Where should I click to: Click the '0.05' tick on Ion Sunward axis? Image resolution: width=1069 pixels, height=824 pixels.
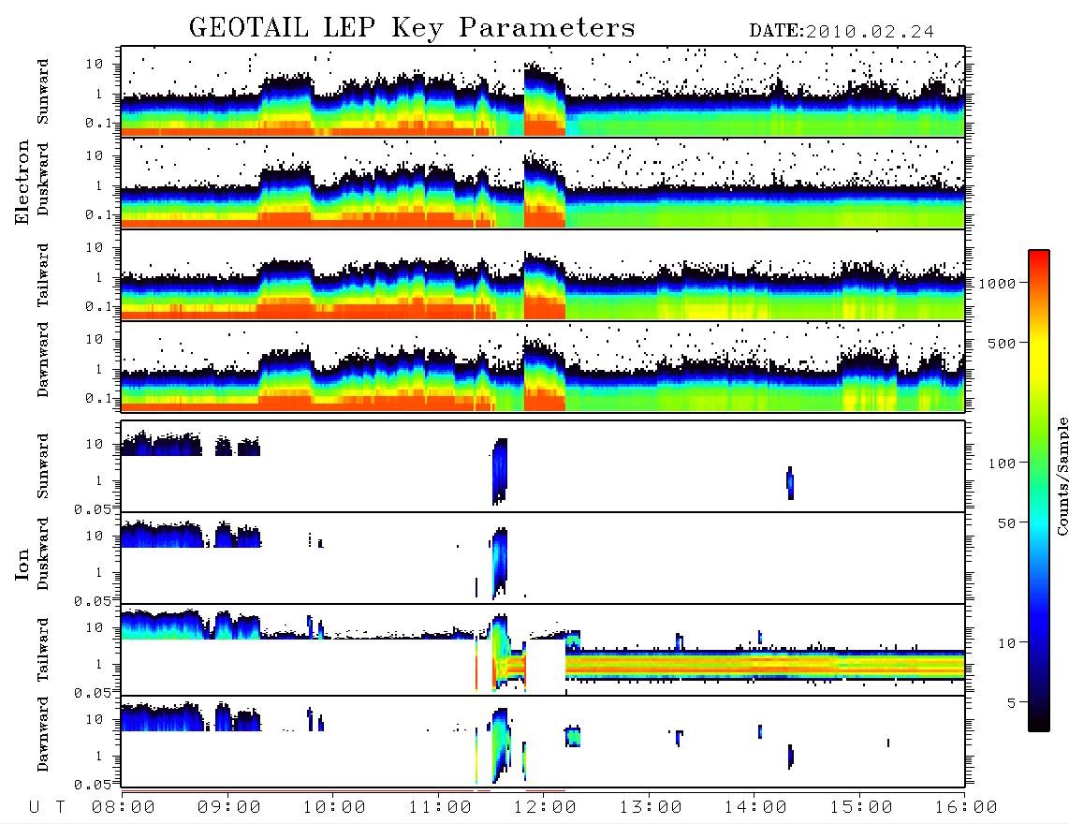click(x=92, y=508)
